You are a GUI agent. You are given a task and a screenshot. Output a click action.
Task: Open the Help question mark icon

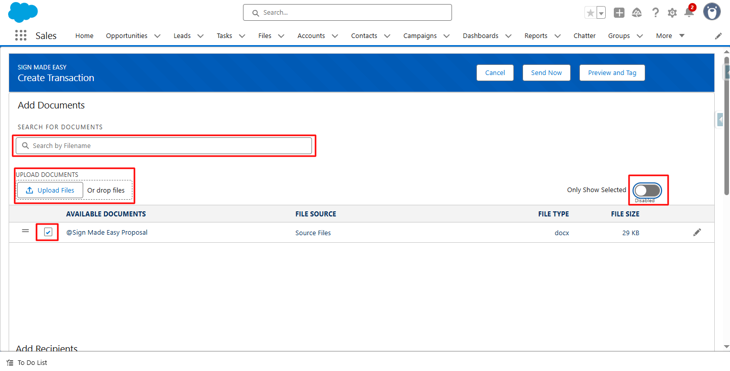[655, 13]
